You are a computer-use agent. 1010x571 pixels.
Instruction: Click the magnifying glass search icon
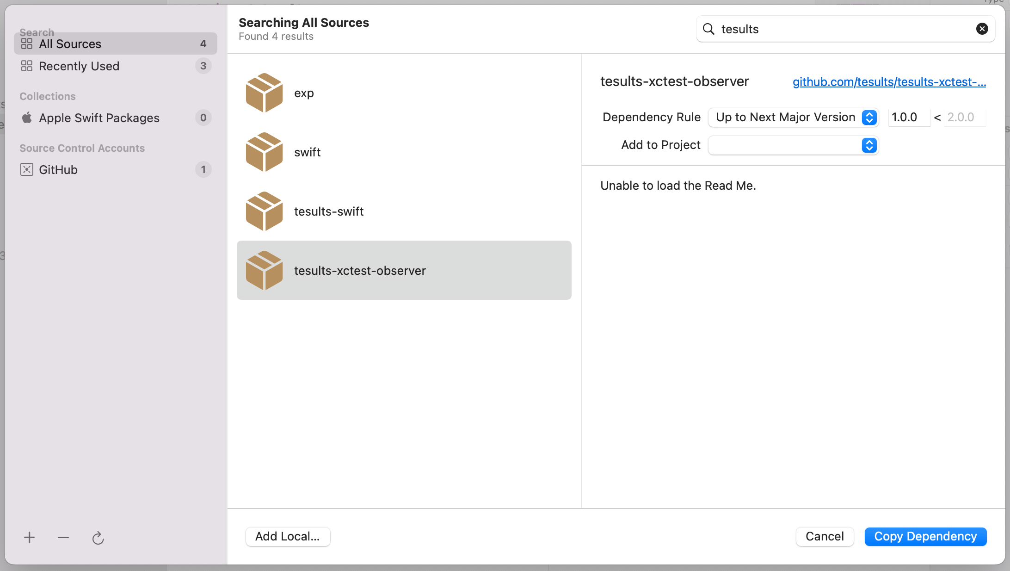(x=708, y=29)
